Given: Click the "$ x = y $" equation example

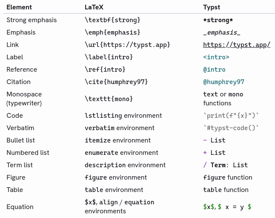Looking at the screenshot, I should (235, 207).
